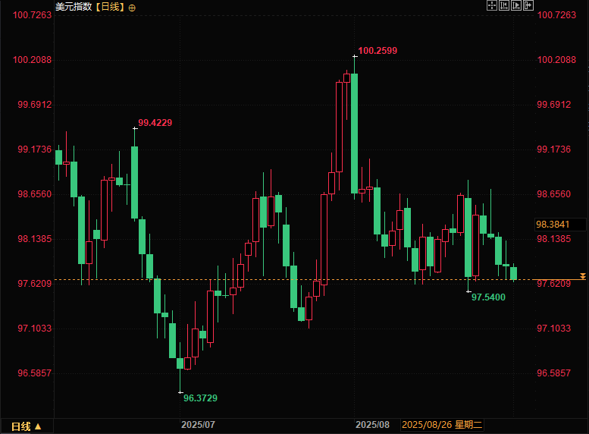Click the crosshair cursor icon at top right

click(492, 5)
